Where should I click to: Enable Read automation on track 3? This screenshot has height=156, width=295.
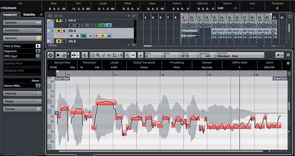[71, 36]
